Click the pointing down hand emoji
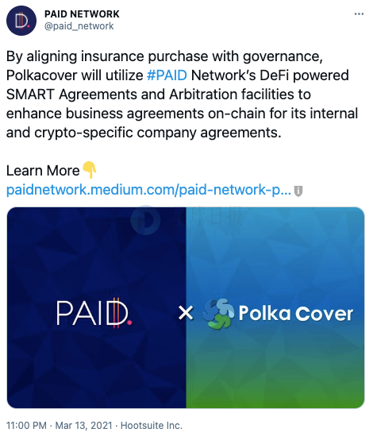This screenshot has height=440, width=373. pyautogui.click(x=90, y=170)
